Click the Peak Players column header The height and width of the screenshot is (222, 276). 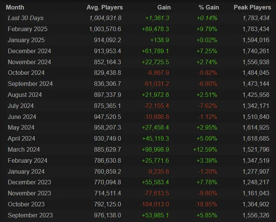252,7
